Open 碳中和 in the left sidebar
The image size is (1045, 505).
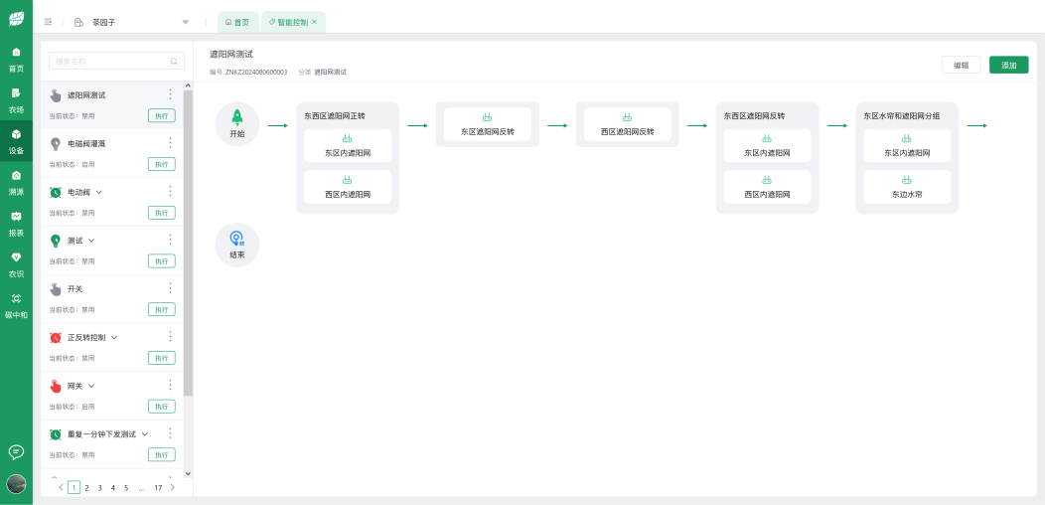pyautogui.click(x=16, y=306)
